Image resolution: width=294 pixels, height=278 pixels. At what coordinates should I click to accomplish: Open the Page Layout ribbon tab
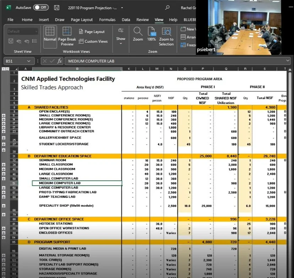click(82, 20)
